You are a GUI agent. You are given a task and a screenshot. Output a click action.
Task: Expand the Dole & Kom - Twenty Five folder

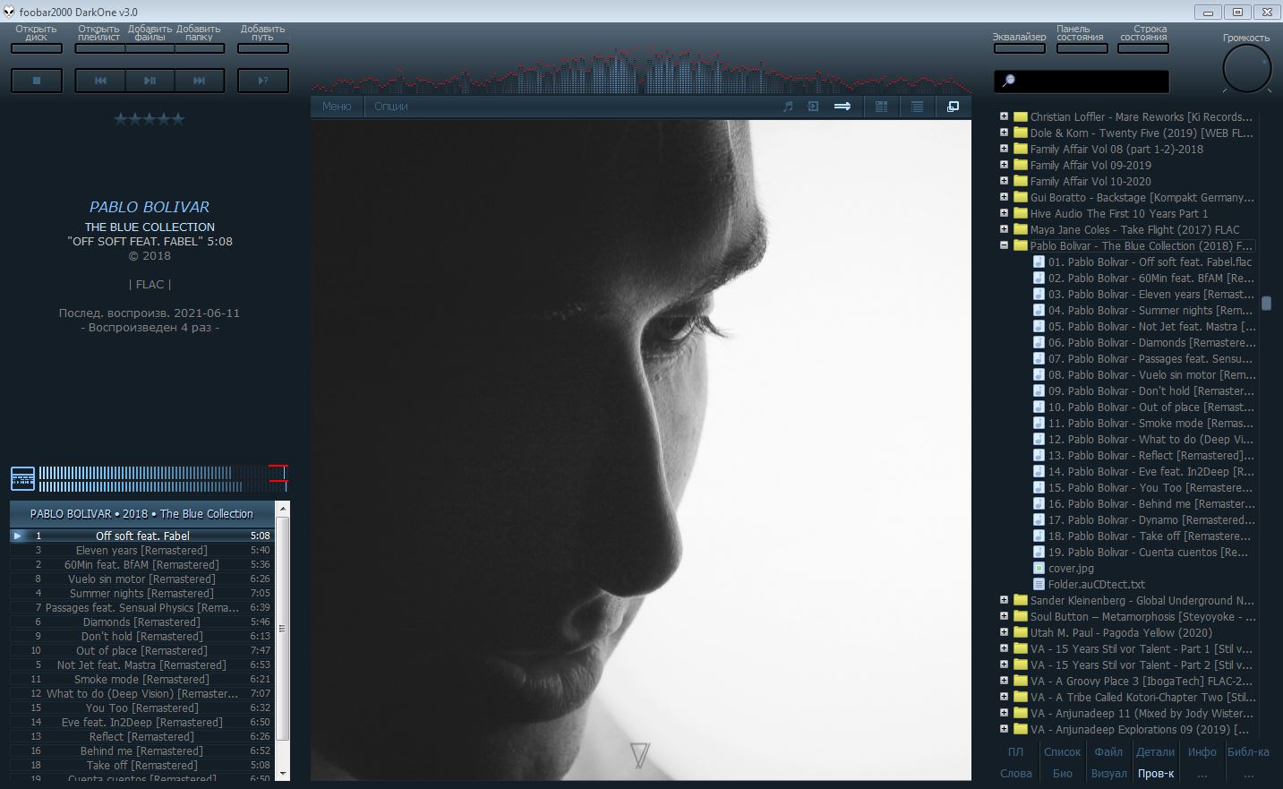(1004, 133)
